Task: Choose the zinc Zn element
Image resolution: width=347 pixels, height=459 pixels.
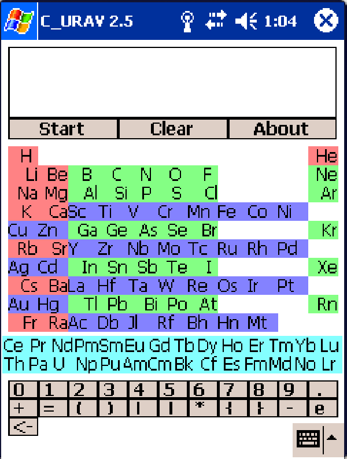Action: pyautogui.click(x=47, y=230)
